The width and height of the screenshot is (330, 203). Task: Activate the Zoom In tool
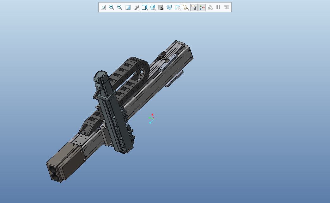point(112,7)
